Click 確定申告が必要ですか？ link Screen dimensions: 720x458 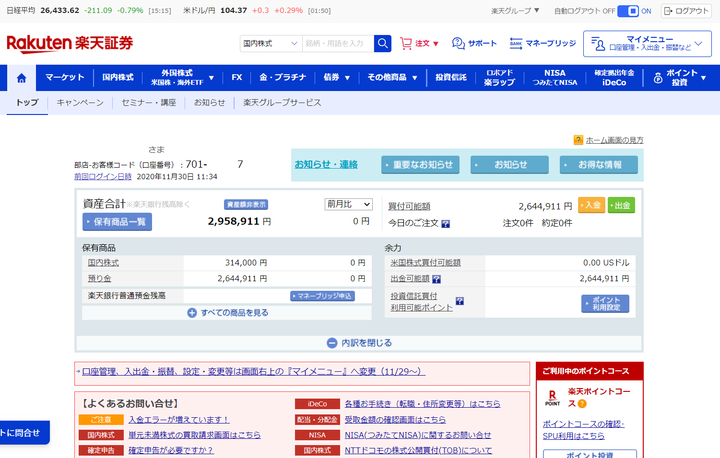[171, 450]
